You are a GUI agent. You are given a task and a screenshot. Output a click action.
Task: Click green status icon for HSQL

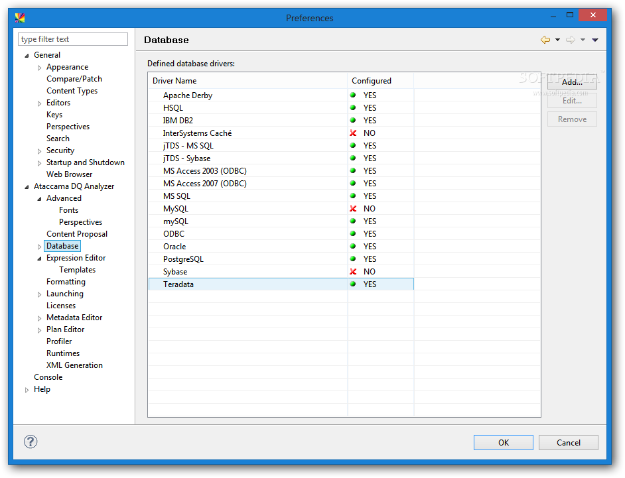(353, 107)
